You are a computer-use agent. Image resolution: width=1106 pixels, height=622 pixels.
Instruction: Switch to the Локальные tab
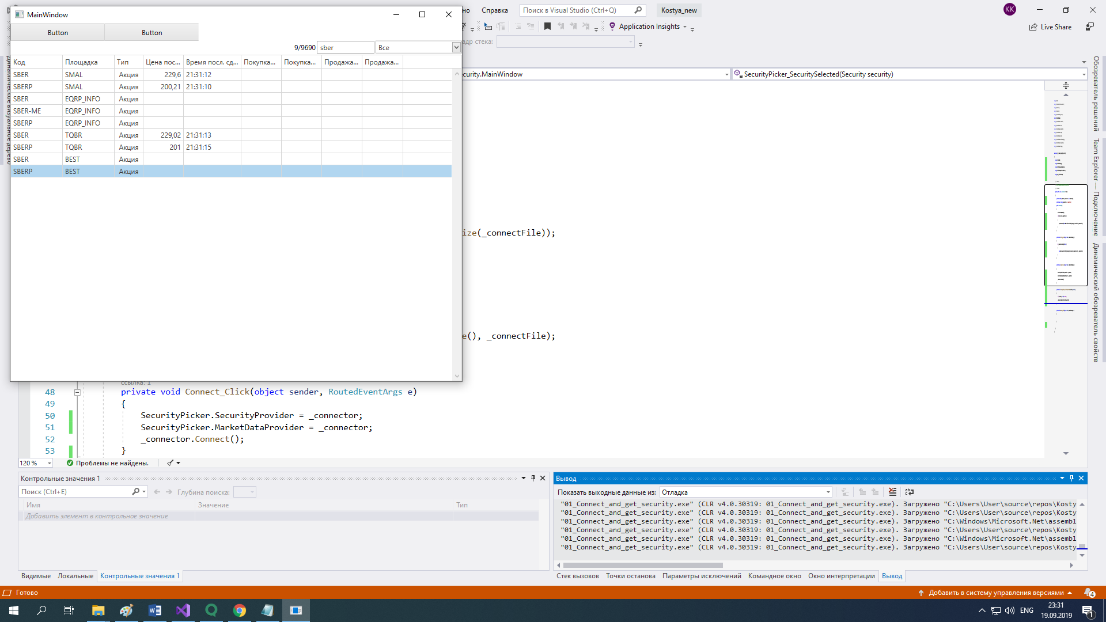click(x=75, y=576)
